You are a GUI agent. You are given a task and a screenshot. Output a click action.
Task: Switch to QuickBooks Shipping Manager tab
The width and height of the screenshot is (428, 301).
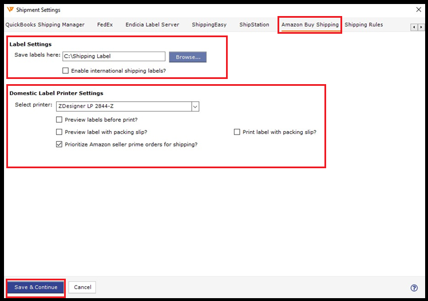45,25
